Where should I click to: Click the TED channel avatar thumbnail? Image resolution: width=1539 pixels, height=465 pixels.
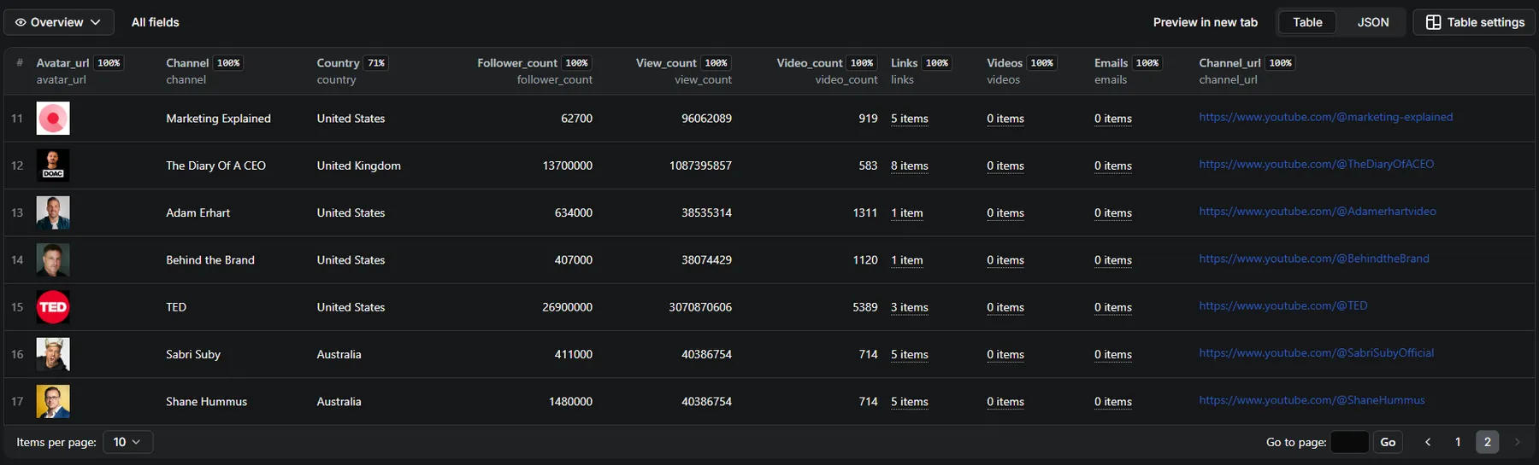click(x=53, y=307)
